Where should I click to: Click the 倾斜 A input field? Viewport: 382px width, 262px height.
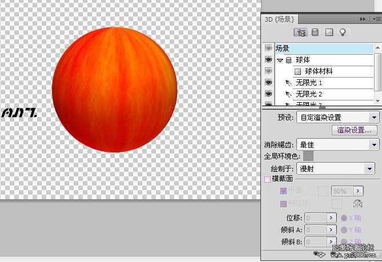coord(316,229)
